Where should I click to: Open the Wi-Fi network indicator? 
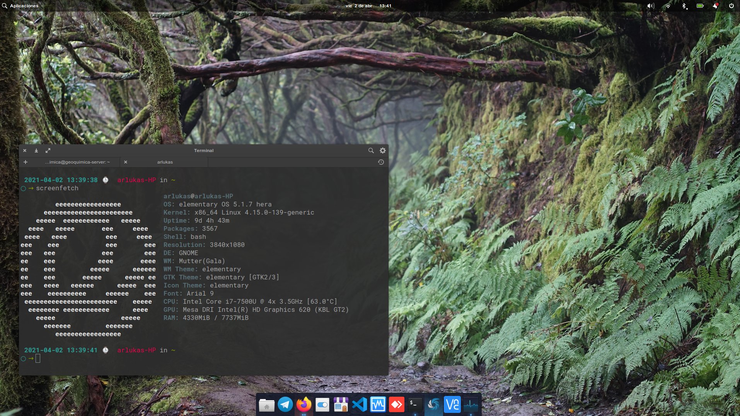668,6
